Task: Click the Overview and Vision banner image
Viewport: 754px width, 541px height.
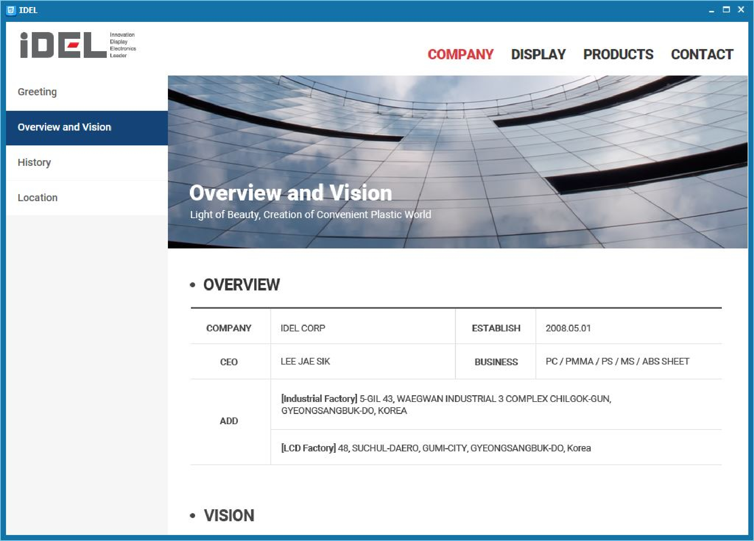Action: (x=458, y=162)
